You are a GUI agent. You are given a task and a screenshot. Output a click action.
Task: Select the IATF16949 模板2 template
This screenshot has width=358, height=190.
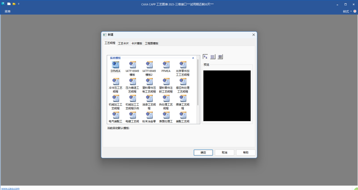(149, 65)
